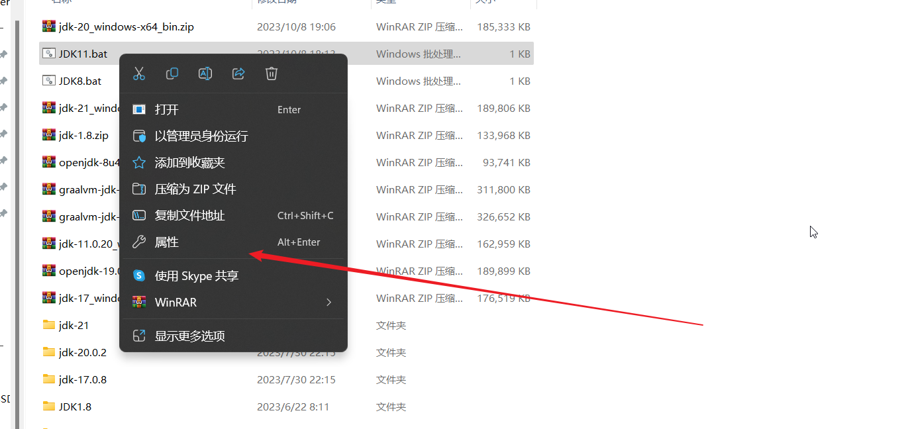Select 压缩为 ZIP 文件 option
912x429 pixels.
click(233, 189)
